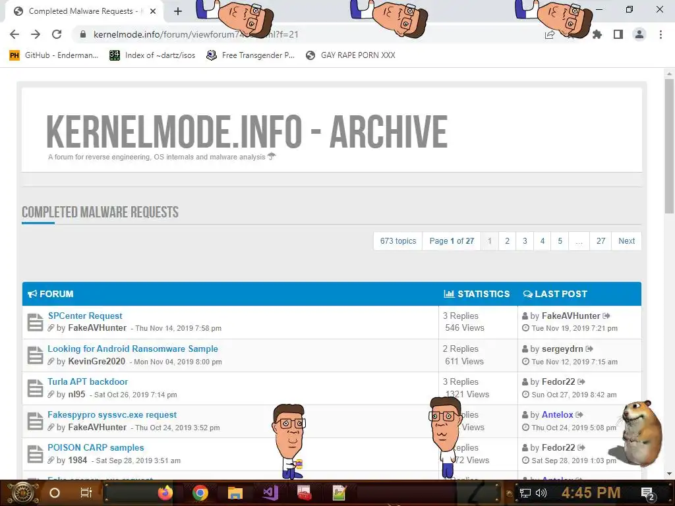The height and width of the screenshot is (506, 675).
Task: Click the browser forward arrow
Action: pos(36,34)
